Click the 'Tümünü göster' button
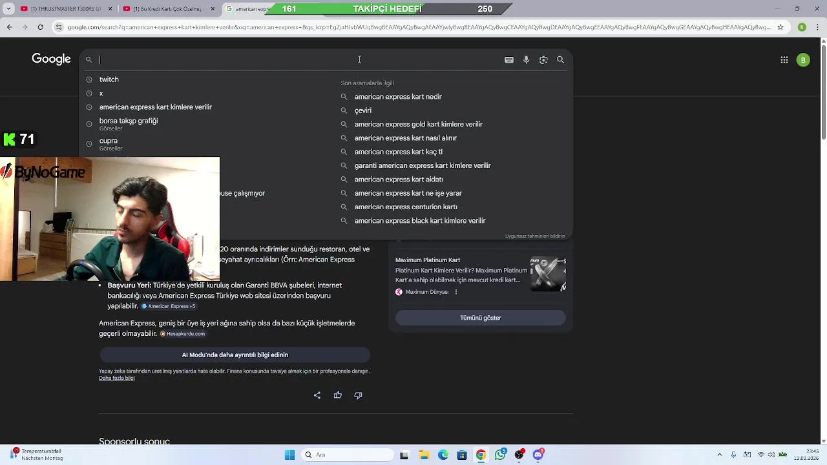This screenshot has width=827, height=465. [480, 318]
